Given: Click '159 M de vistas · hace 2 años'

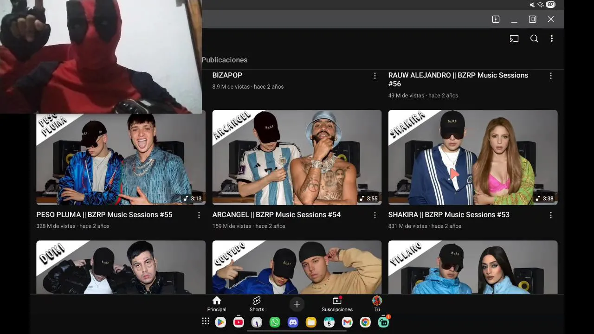Looking at the screenshot, I should (249, 226).
